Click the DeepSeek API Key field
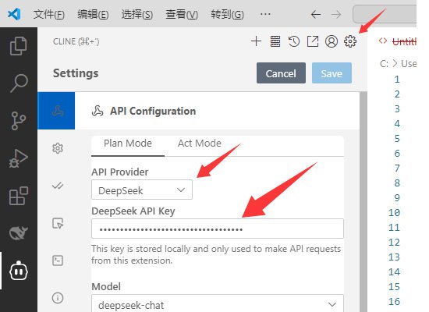429x312 pixels. [x=218, y=229]
